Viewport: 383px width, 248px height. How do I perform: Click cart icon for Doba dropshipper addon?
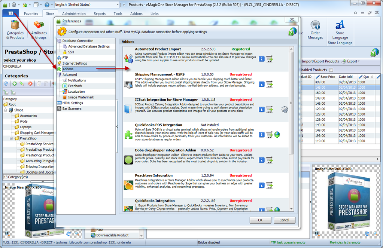(x=270, y=160)
